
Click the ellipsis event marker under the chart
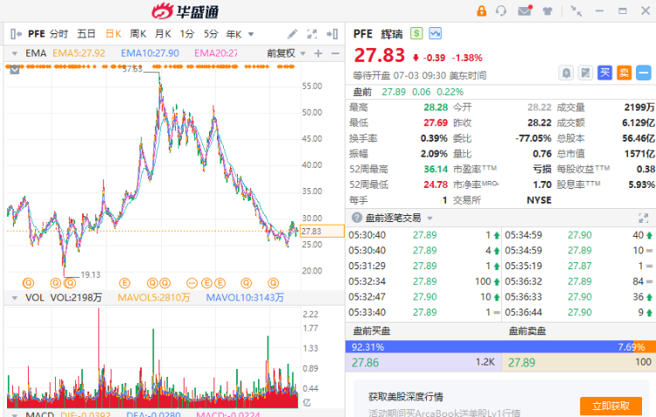click(192, 283)
